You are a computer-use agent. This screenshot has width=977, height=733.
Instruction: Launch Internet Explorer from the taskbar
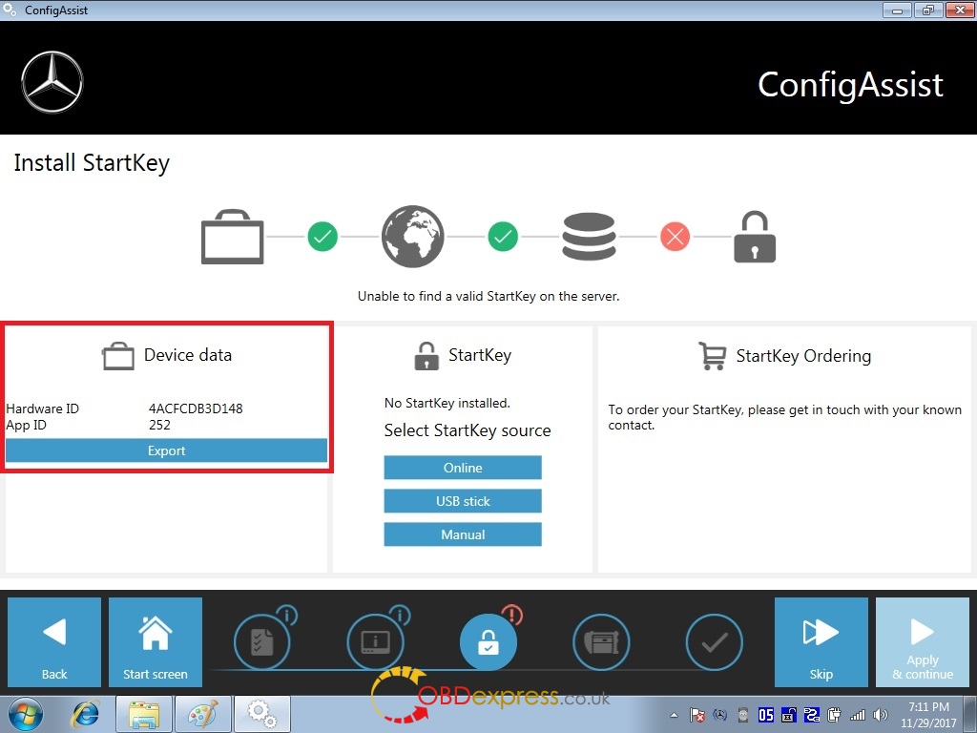(x=86, y=714)
